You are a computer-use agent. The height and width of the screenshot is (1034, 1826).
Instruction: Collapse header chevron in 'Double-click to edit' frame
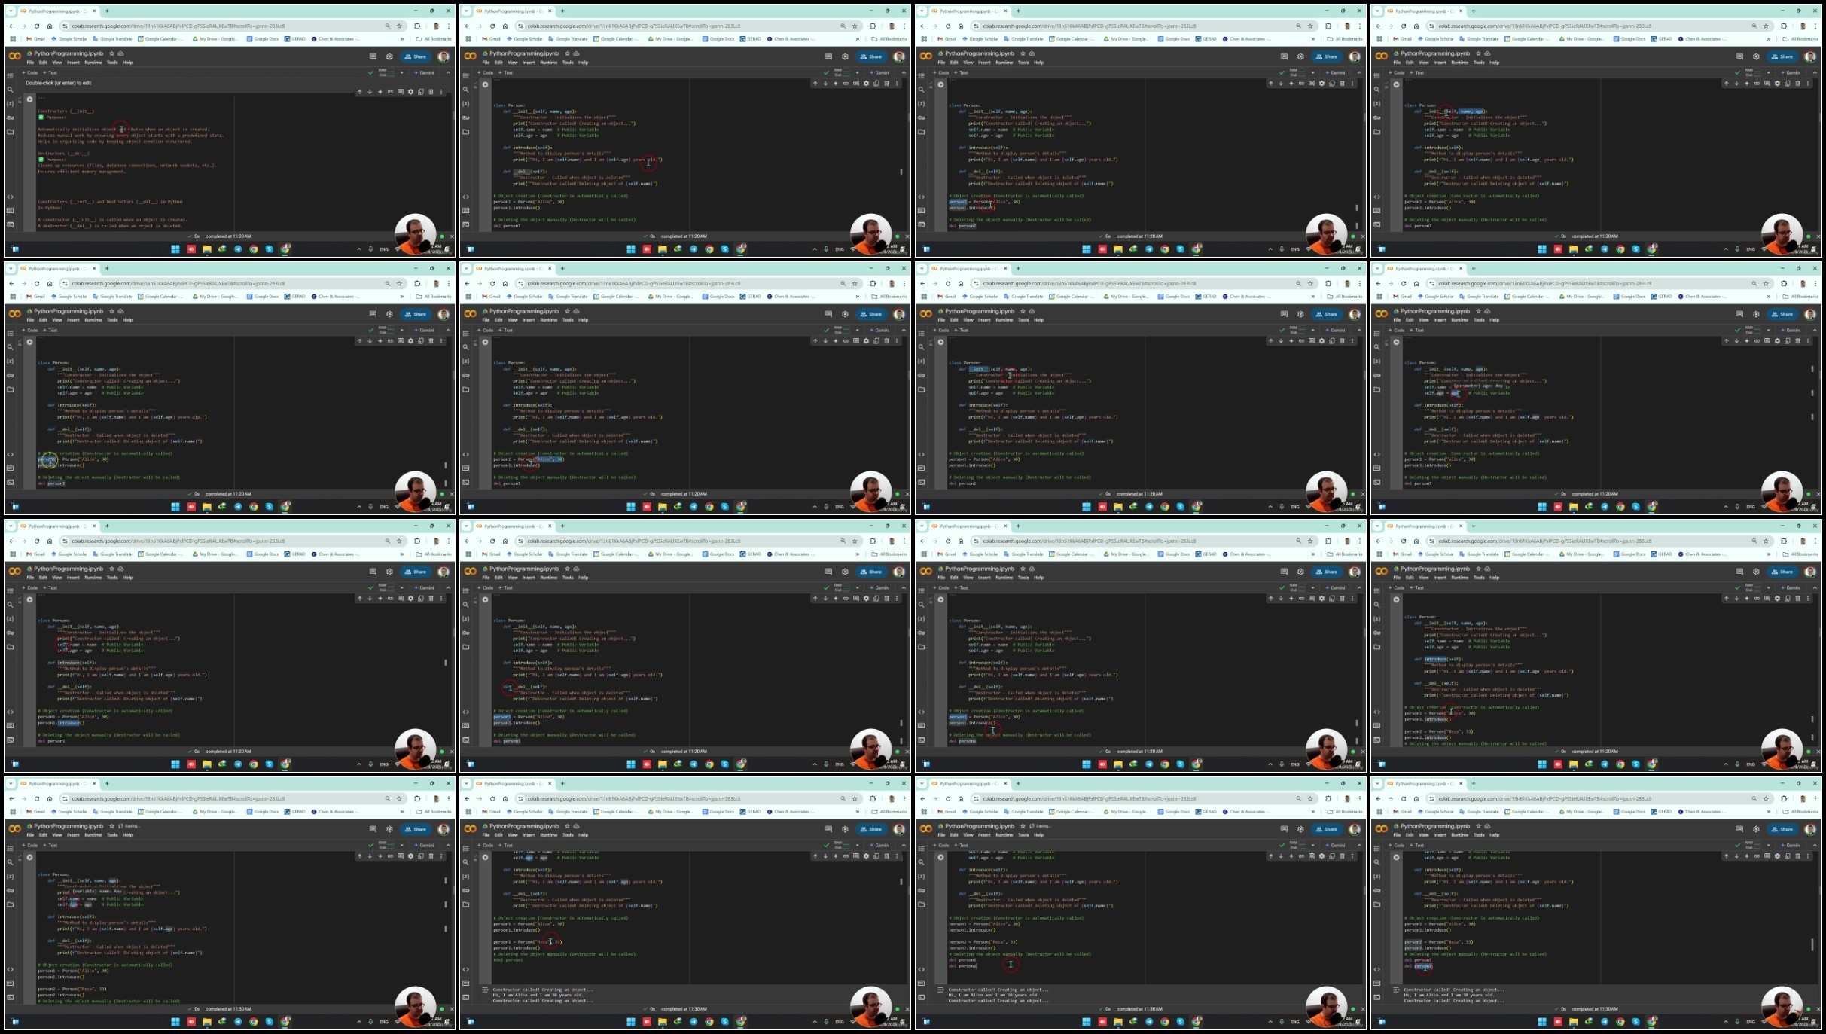tap(448, 73)
